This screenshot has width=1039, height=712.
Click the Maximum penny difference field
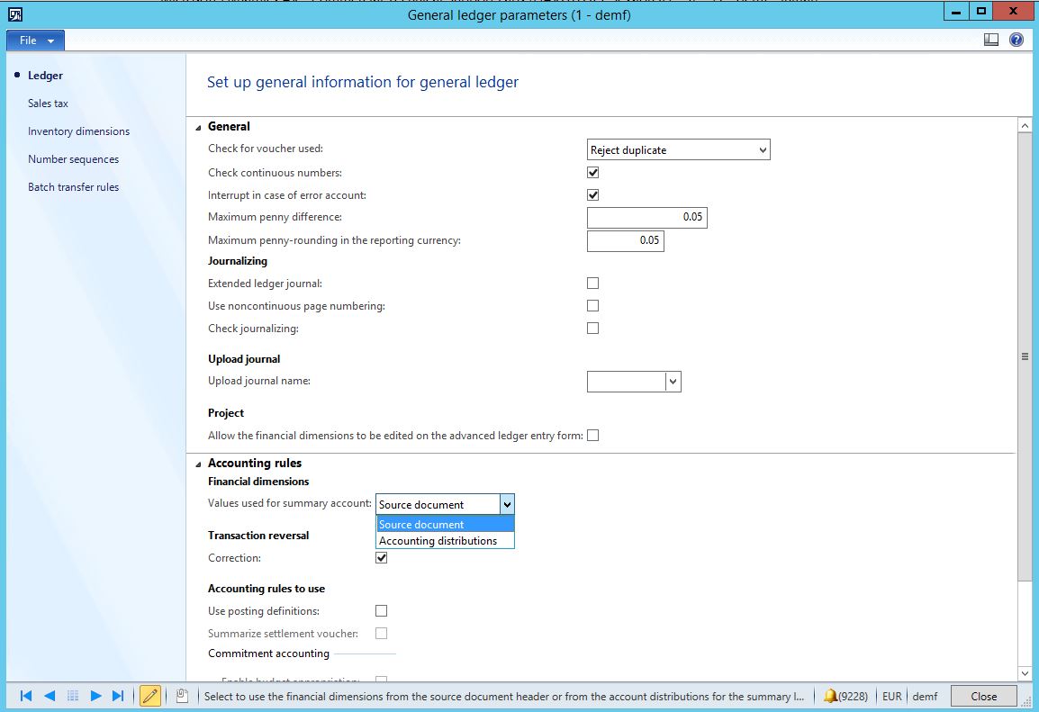click(646, 218)
